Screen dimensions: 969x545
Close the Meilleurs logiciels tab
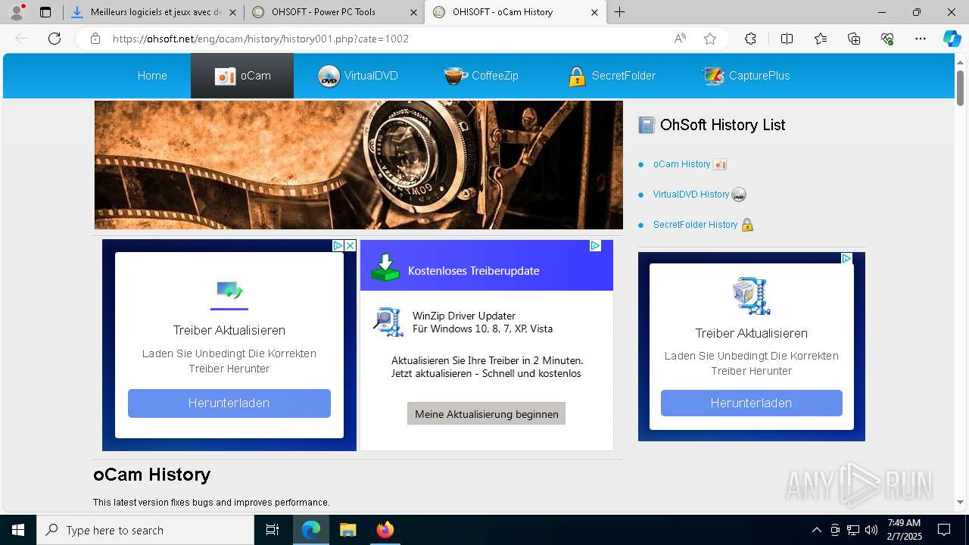tap(232, 12)
